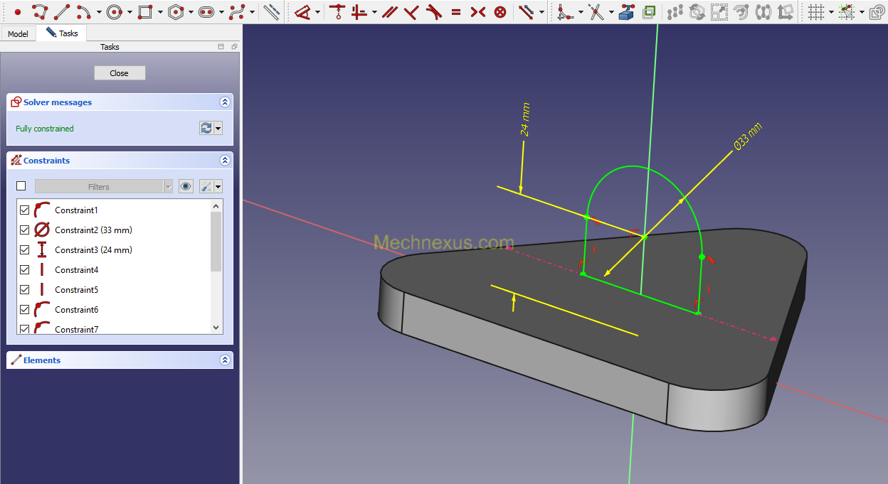Toggle the Constraint1 checkbox
The height and width of the screenshot is (484, 888).
(25, 210)
